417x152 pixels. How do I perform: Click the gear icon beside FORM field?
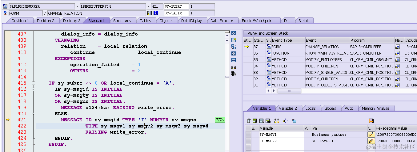tap(5, 13)
